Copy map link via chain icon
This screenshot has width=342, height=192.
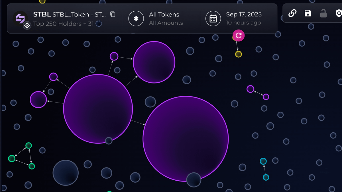coord(292,13)
